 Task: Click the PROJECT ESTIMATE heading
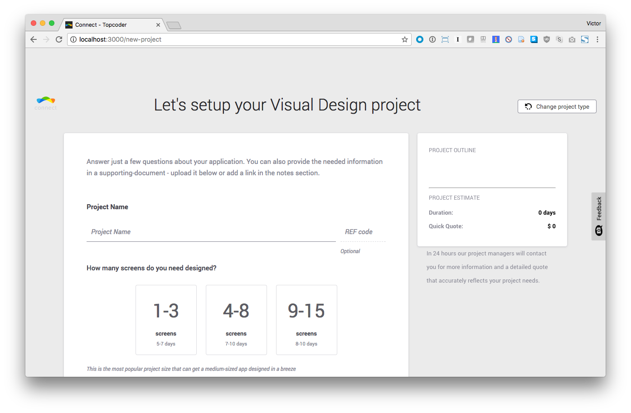point(454,198)
